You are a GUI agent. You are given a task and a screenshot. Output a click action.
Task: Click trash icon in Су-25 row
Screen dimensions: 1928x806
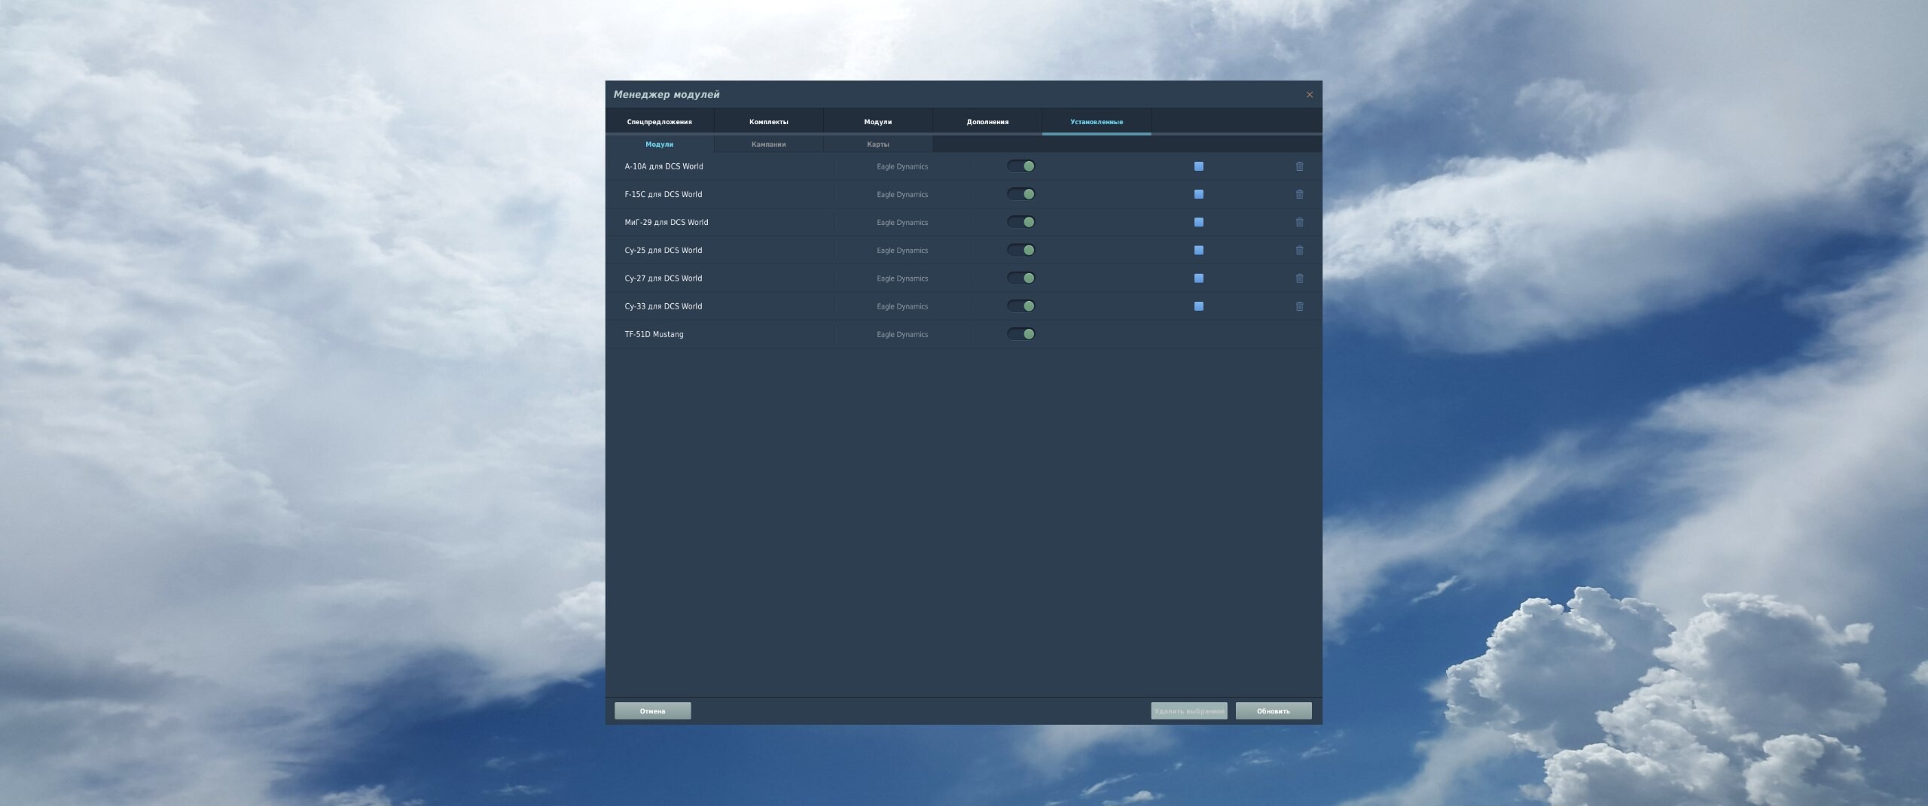coord(1299,250)
